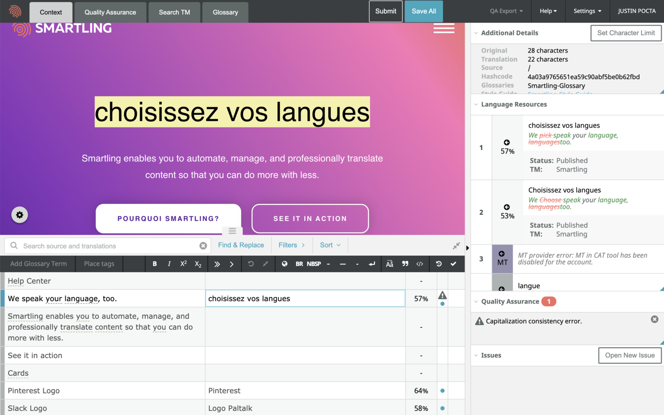Click the double chevron copy-all icon
Image resolution: width=664 pixels, height=415 pixels.
[217, 264]
